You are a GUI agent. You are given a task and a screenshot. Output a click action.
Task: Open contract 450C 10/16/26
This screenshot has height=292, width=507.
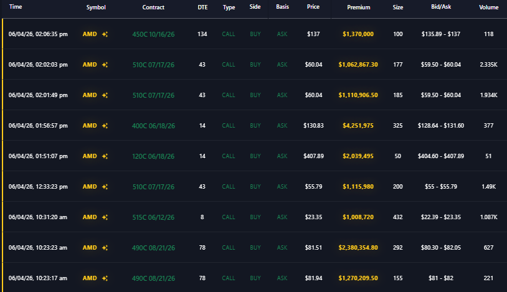(153, 34)
